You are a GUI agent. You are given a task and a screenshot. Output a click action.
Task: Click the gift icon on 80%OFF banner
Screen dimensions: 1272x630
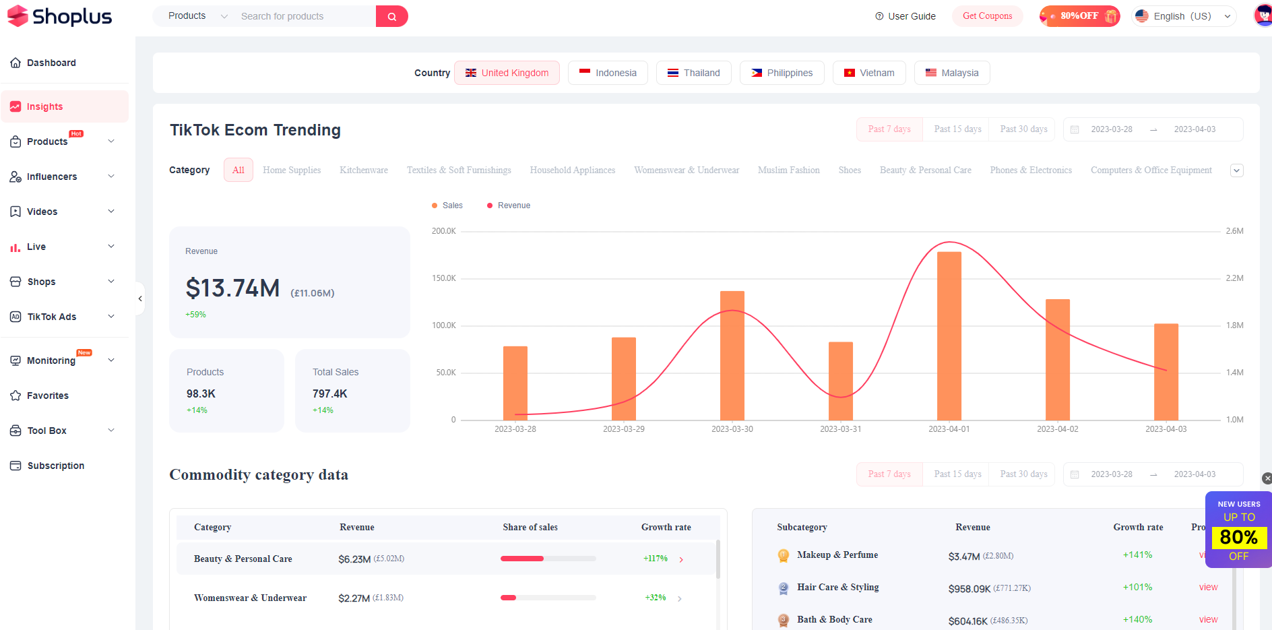pyautogui.click(x=1111, y=16)
